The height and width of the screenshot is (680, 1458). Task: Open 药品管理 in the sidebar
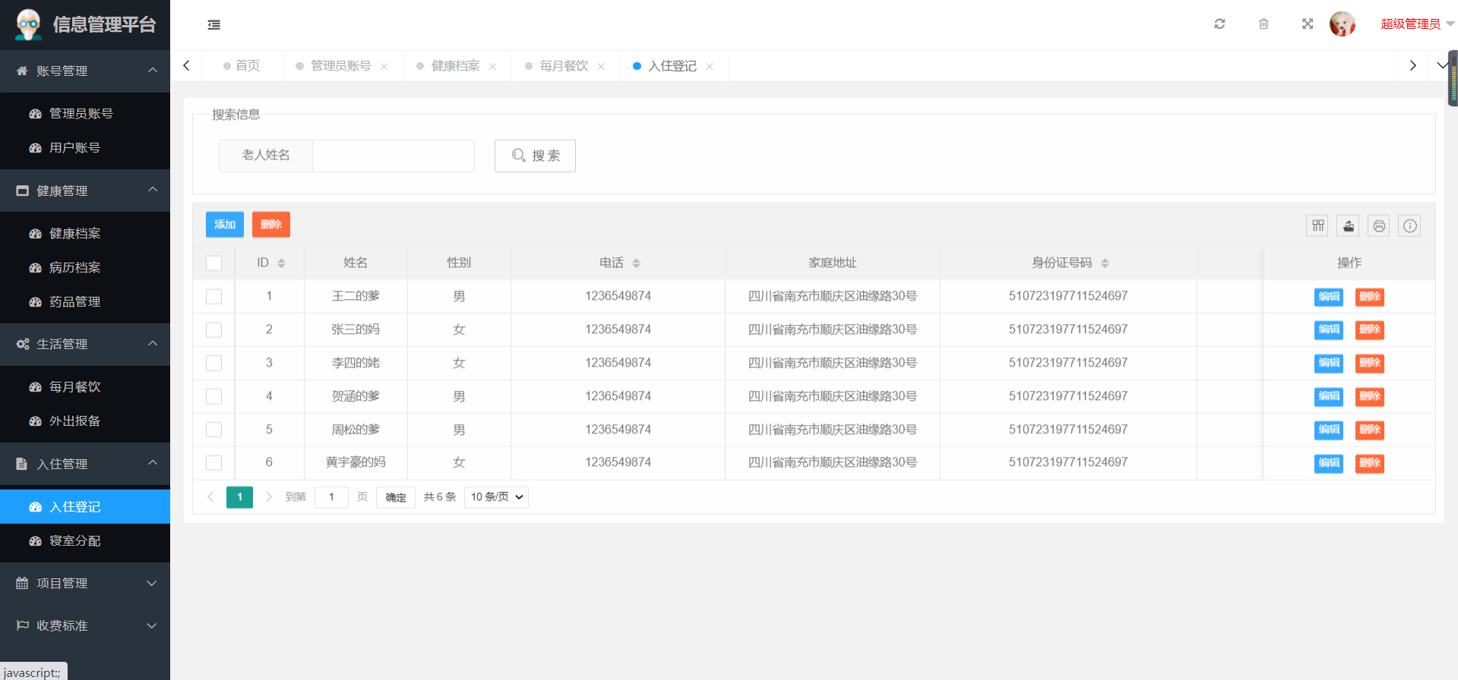tap(85, 301)
